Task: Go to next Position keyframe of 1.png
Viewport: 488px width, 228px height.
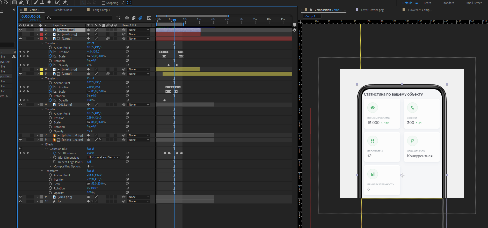Action: click(x=28, y=52)
